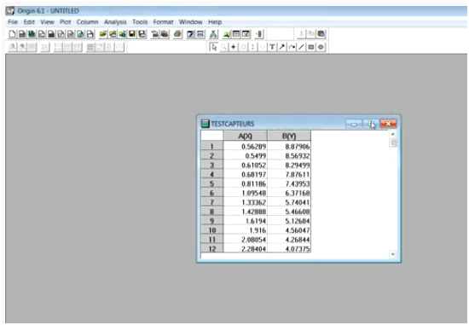Click cell with value 4.26844
Screen dimensions: 469x325
[289, 240]
